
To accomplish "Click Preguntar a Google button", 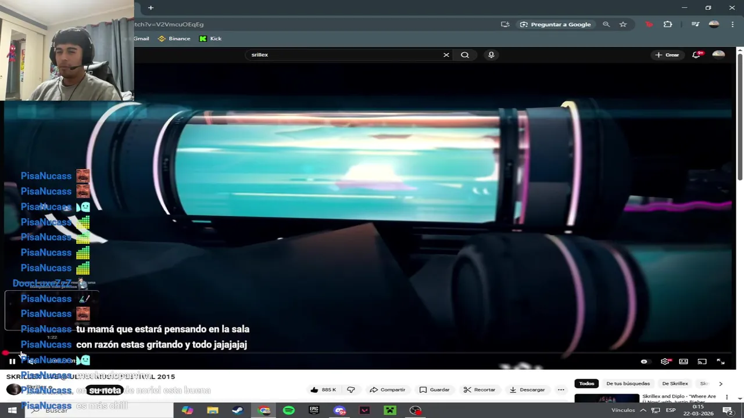I will [x=555, y=24].
